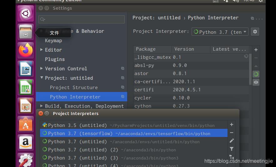The width and height of the screenshot is (276, 167).
Task: Click the filter funnel icon in Project Interpreters
Action: pos(232,149)
